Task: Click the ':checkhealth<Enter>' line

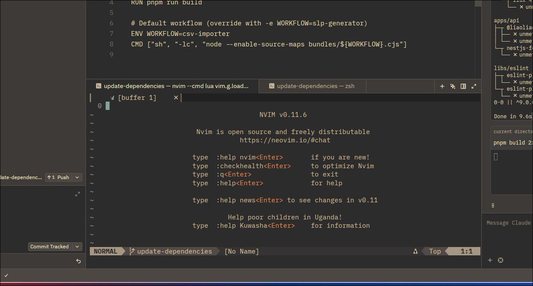Action: [283, 166]
